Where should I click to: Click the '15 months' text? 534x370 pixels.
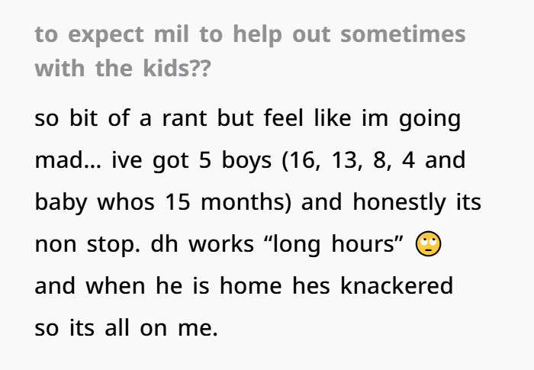[x=228, y=201]
